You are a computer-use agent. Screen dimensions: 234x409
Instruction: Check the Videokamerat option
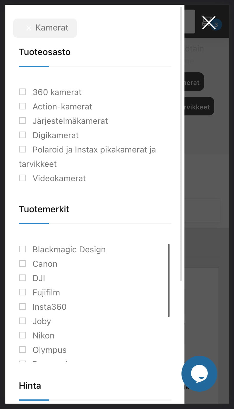tap(22, 178)
